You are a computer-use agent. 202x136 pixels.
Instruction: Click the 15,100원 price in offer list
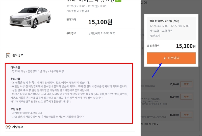(174, 84)
